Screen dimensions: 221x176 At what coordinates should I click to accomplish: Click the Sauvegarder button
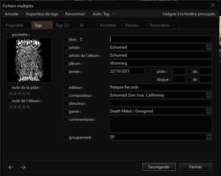point(159,167)
